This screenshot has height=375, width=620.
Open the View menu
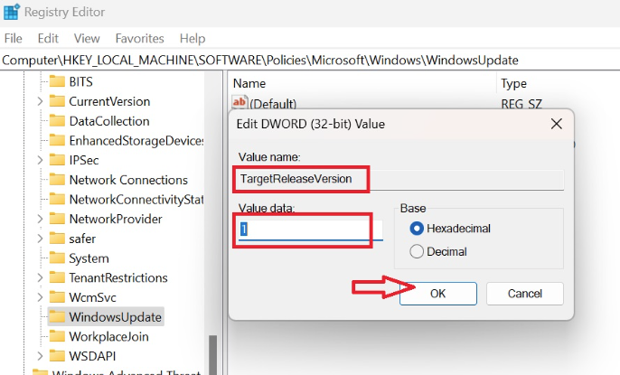tap(87, 39)
